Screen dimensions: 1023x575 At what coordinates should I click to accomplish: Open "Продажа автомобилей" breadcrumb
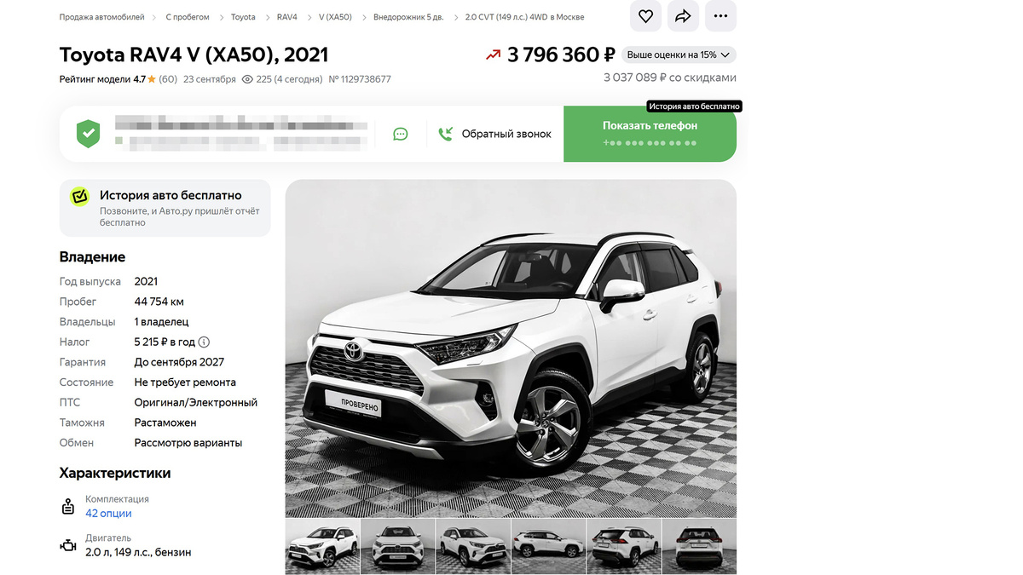[101, 17]
